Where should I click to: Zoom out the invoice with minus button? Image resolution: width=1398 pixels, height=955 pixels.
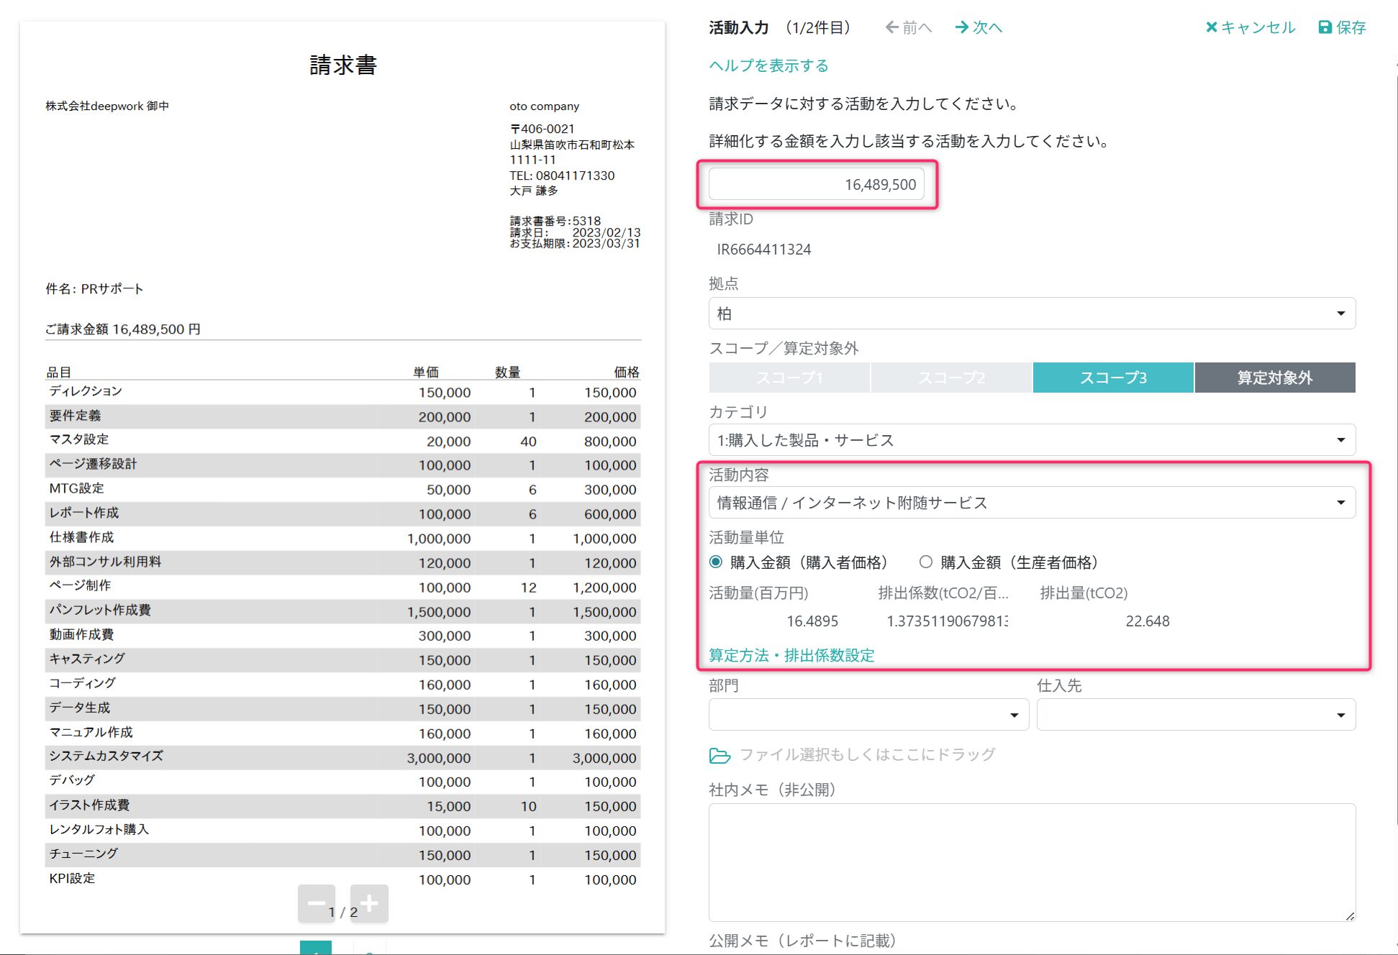coord(316,903)
